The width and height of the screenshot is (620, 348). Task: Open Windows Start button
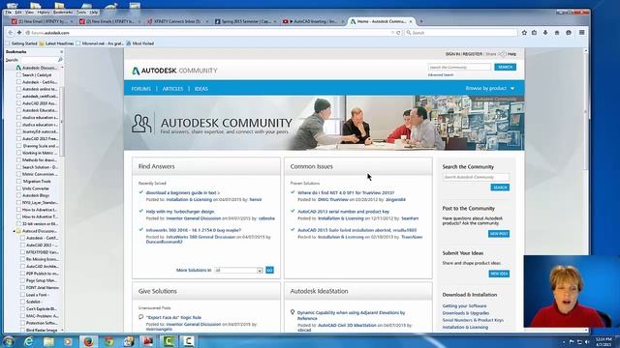tap(9, 341)
